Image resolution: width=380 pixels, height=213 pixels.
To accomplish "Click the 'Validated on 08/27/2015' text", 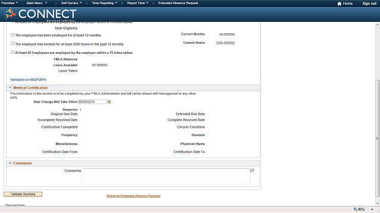I will 28,79.
